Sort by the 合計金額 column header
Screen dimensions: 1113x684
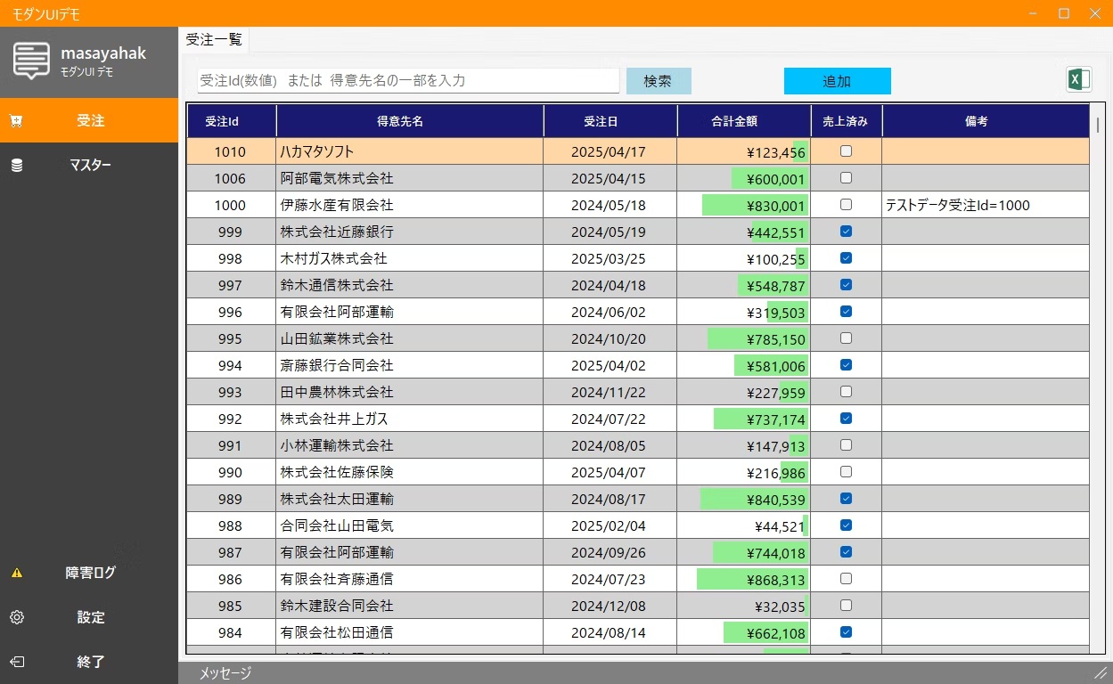point(744,120)
